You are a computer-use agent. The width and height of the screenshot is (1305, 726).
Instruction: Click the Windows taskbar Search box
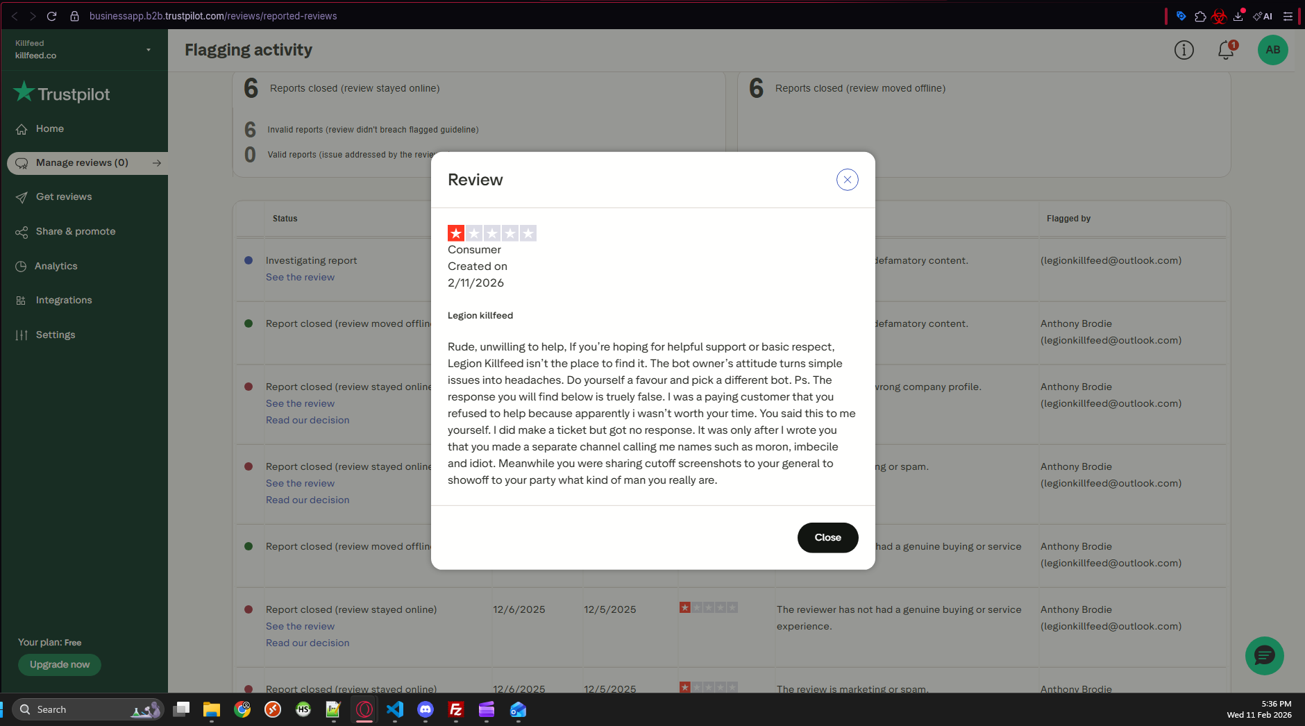[x=87, y=709]
